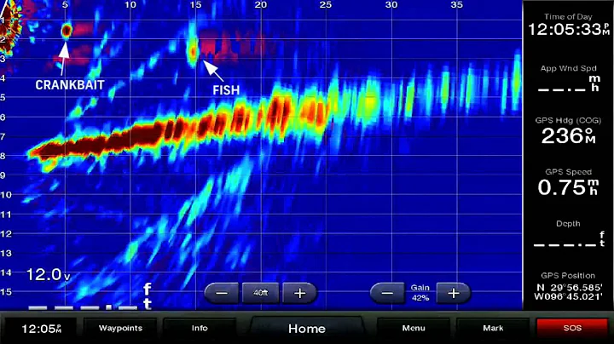
Task: Tap the crankbait sonar return
Action: [x=67, y=30]
